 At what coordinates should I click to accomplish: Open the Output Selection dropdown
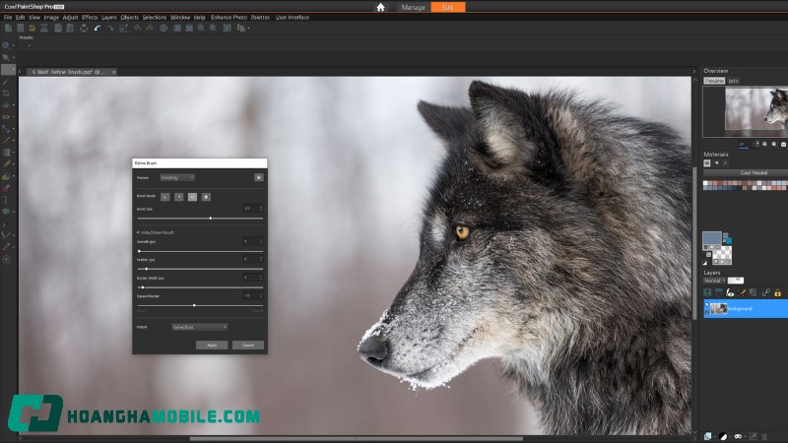click(199, 327)
